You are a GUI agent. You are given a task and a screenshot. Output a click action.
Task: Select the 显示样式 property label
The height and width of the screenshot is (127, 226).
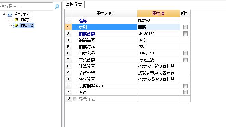(87, 99)
